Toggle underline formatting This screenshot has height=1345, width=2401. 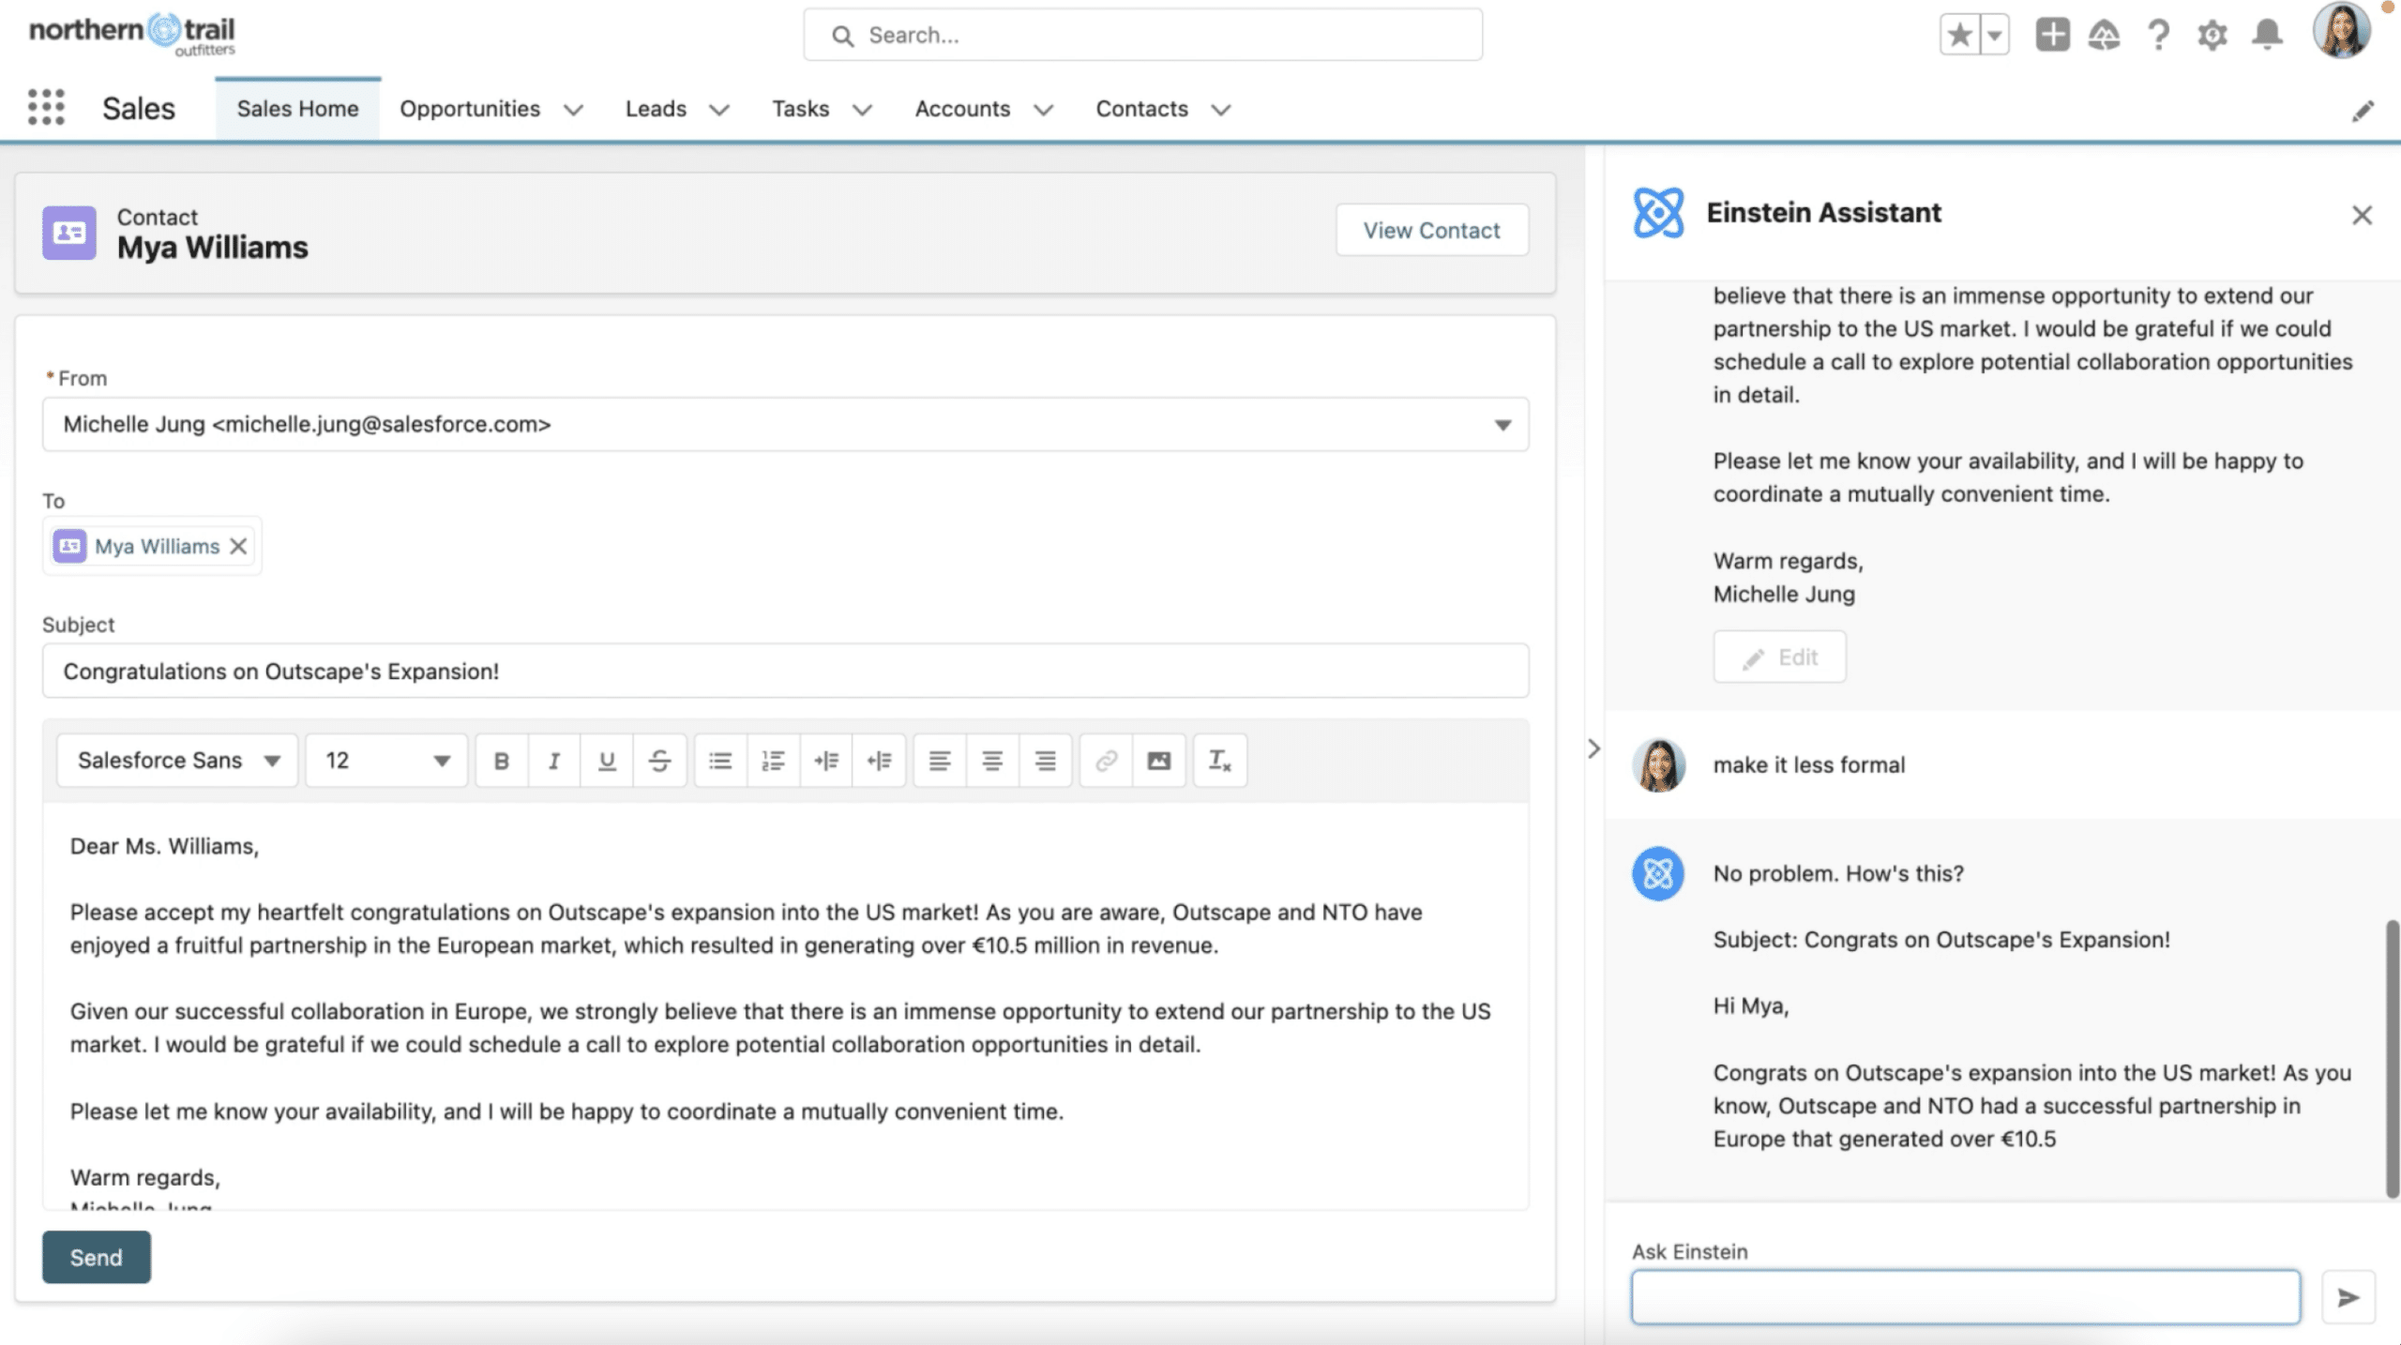(607, 761)
